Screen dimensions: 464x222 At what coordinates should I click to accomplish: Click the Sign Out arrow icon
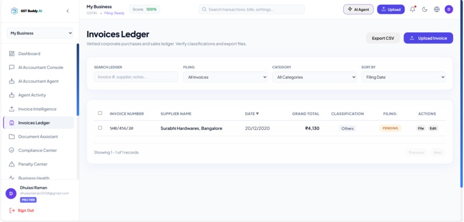(12, 210)
